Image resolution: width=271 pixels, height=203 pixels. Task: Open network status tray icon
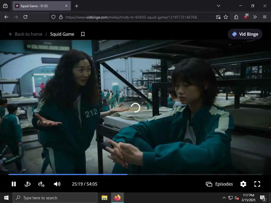pos(231,198)
